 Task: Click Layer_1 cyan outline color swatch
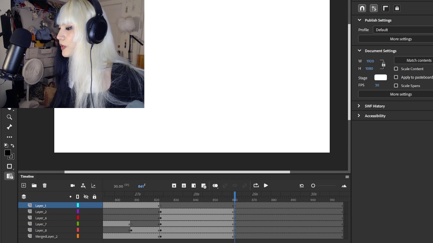tap(78, 205)
